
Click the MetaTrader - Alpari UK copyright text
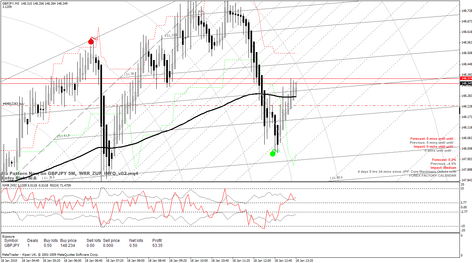coord(50,254)
